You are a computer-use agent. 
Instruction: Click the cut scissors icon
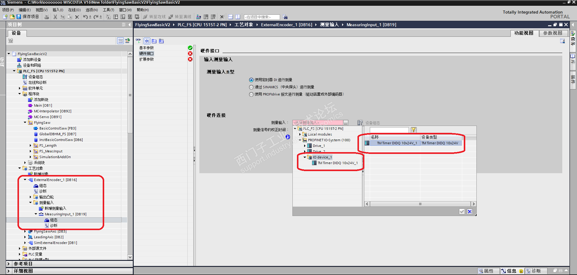55,17
